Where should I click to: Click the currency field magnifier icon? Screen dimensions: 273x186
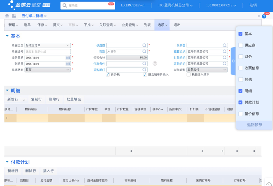(145, 51)
